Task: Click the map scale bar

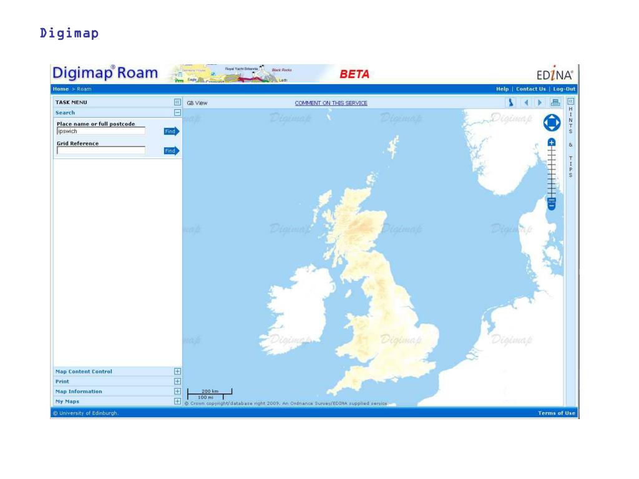Action: (x=210, y=394)
